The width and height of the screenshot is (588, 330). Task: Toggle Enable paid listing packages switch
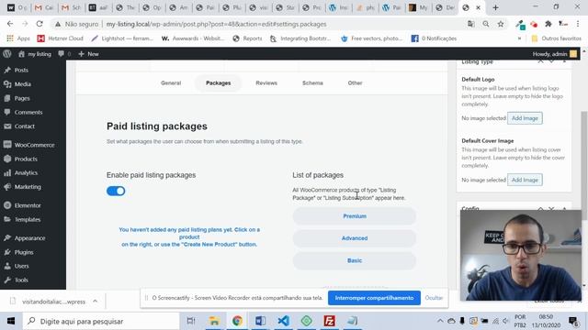point(116,191)
